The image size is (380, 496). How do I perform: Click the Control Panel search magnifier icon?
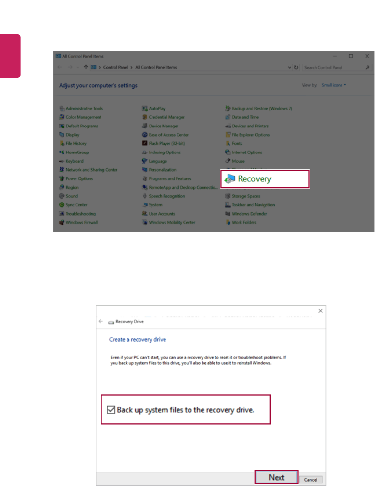pos(367,67)
